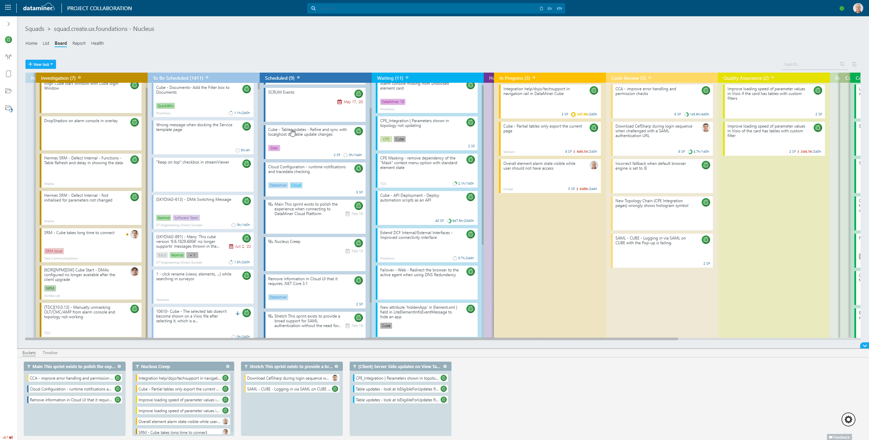The width and height of the screenshot is (869, 440).
Task: Click the Squads breadcrumb link
Action: tap(35, 29)
